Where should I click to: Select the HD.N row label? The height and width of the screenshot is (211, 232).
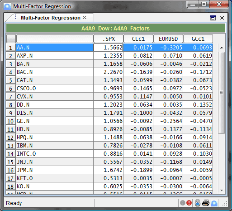click(x=55, y=129)
